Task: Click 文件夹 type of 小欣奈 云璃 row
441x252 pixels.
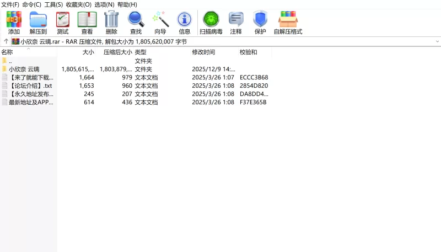Action: click(143, 69)
